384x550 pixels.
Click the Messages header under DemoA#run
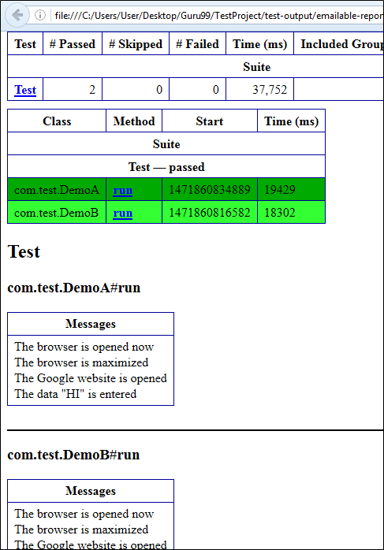pos(91,324)
